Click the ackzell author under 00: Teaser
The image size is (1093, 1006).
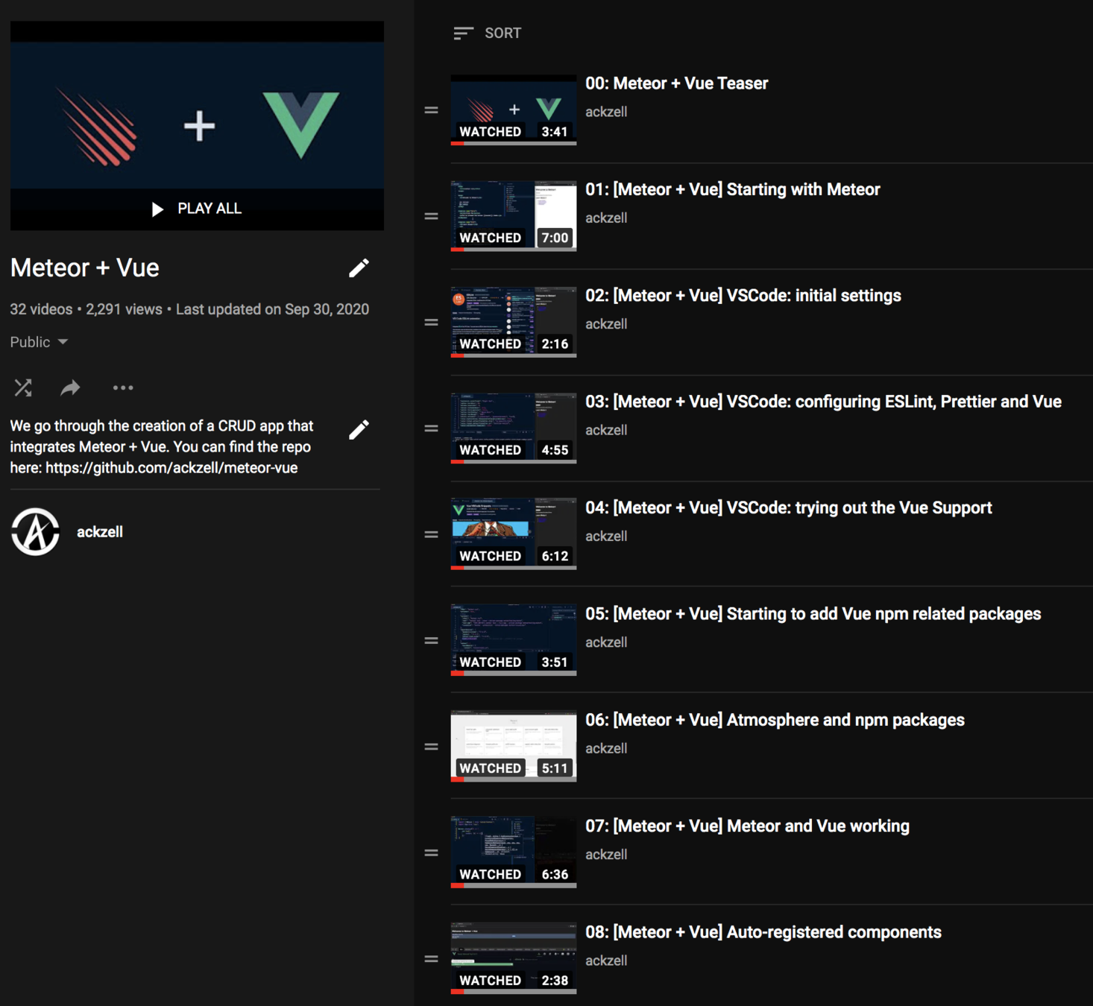(x=606, y=112)
